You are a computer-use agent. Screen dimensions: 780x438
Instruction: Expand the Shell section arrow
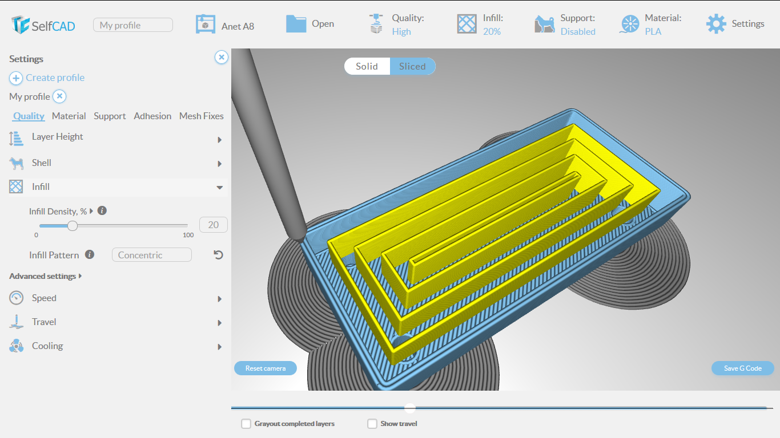220,164
